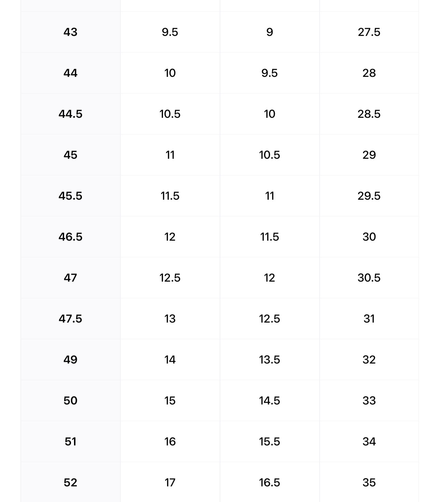Select the 30.5 measurement cell

(369, 278)
